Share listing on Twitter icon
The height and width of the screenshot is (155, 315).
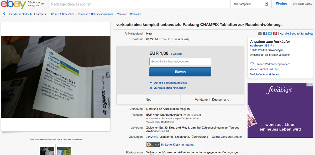tap(270, 34)
